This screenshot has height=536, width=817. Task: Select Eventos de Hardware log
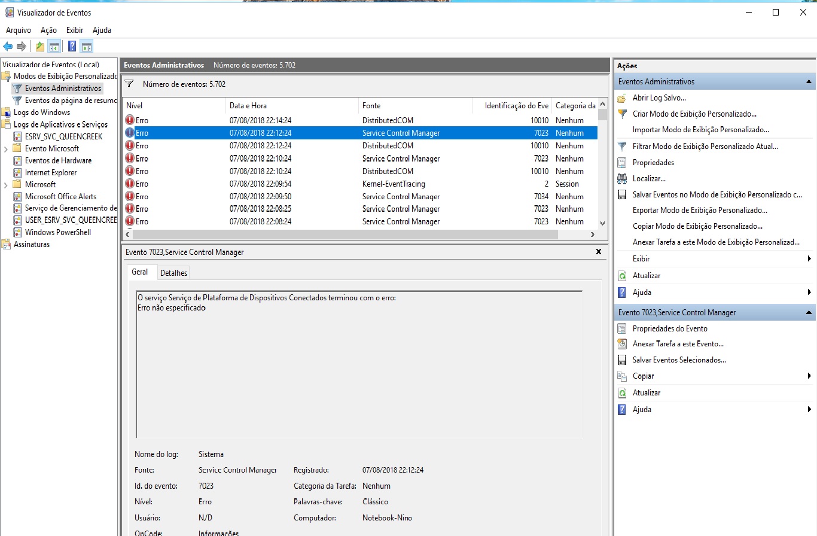coord(58,160)
